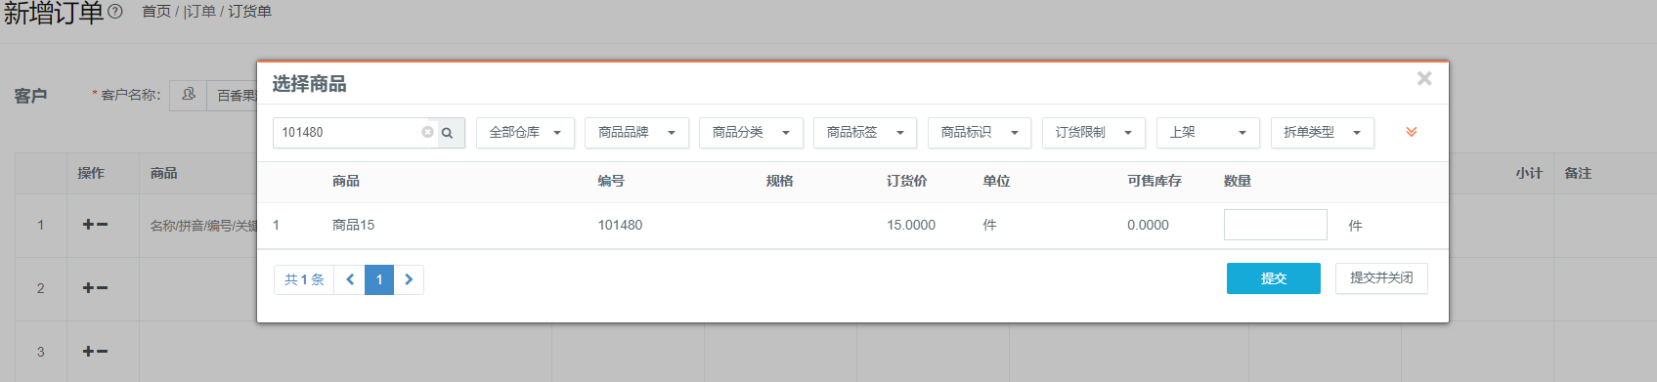
Task: Open the 拆单类型 dropdown
Action: pyautogui.click(x=1323, y=133)
